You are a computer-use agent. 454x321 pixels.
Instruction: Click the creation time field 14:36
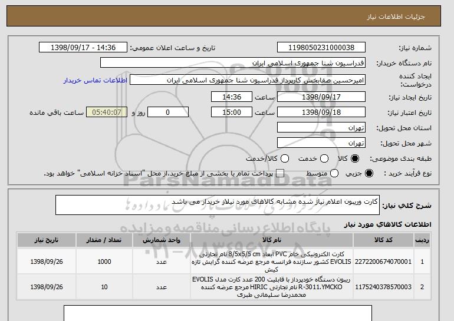[x=232, y=97]
